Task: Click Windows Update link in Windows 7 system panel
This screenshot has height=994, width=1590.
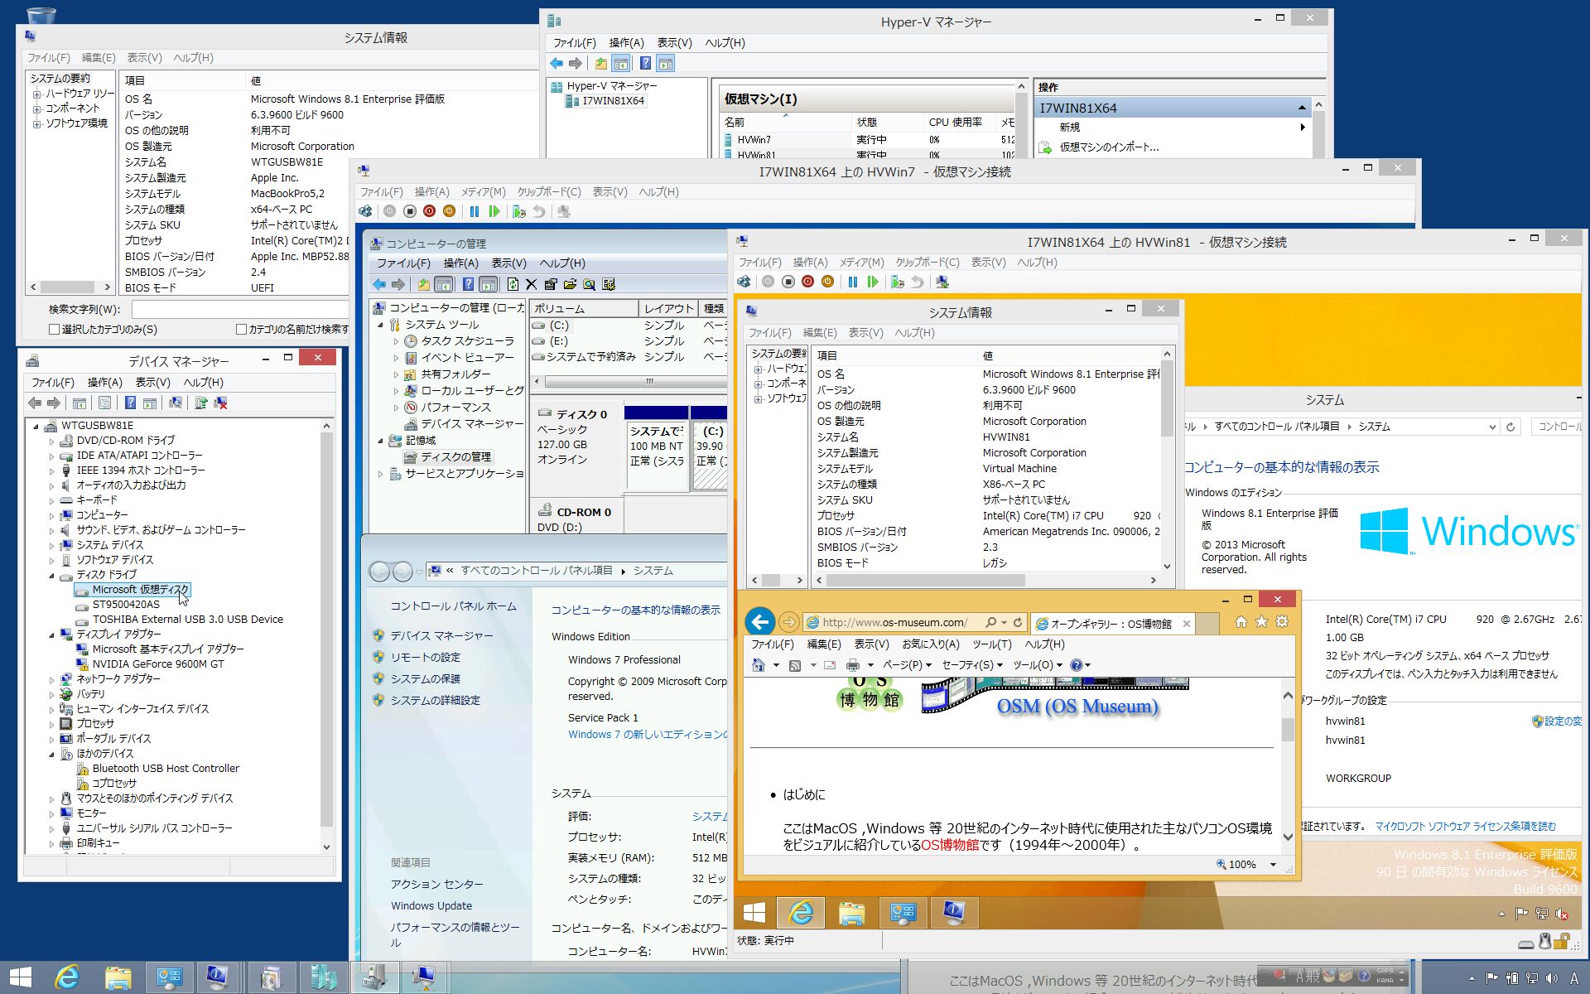Action: 431,906
